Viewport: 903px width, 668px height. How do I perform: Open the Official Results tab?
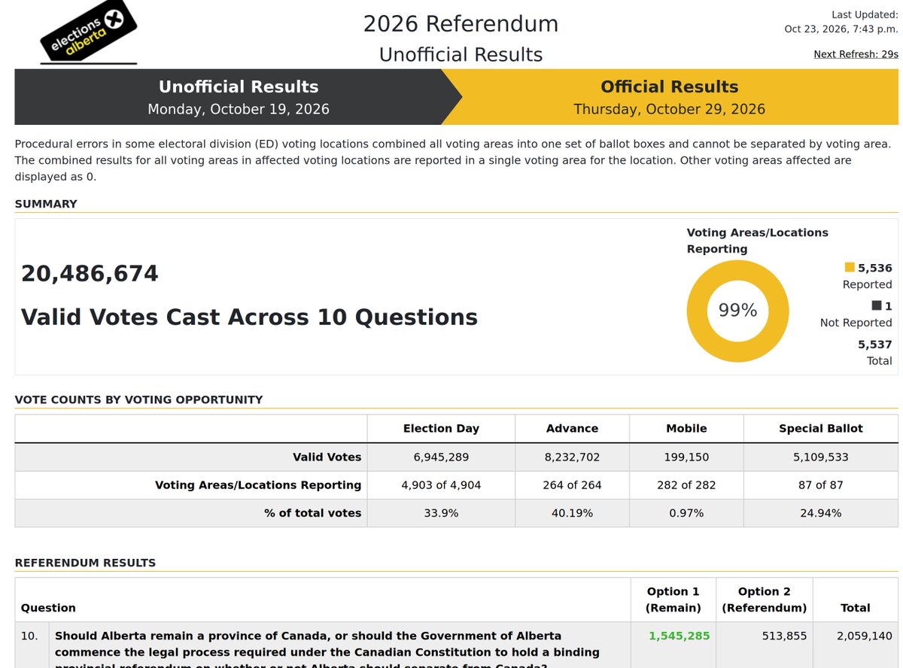pos(670,97)
